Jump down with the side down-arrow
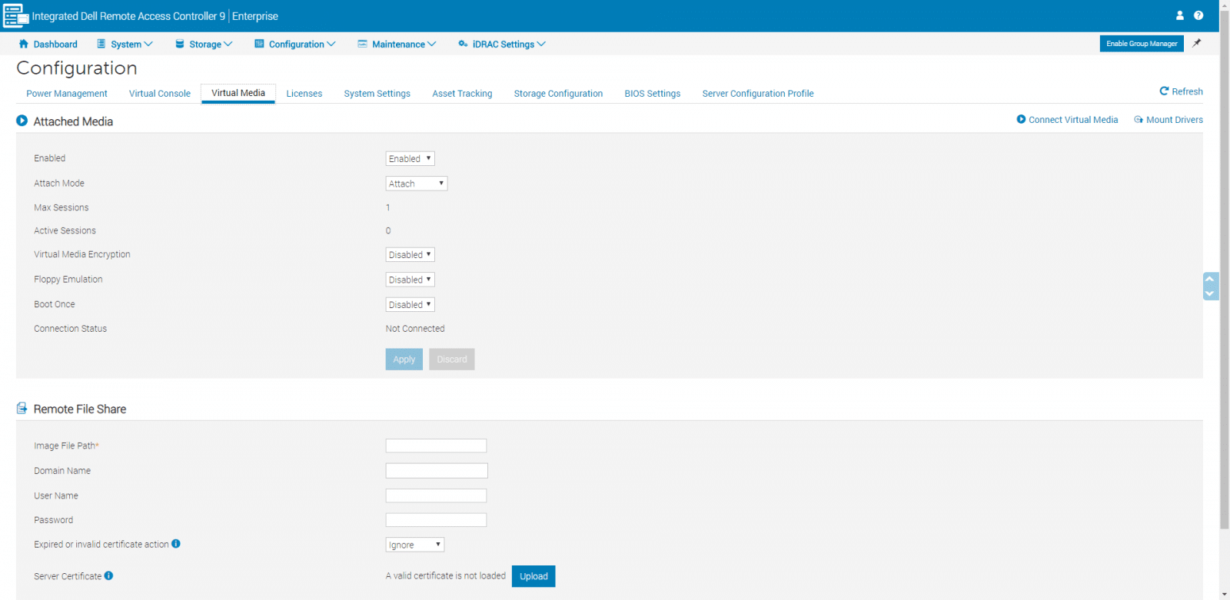Image resolution: width=1230 pixels, height=600 pixels. pos(1210,293)
